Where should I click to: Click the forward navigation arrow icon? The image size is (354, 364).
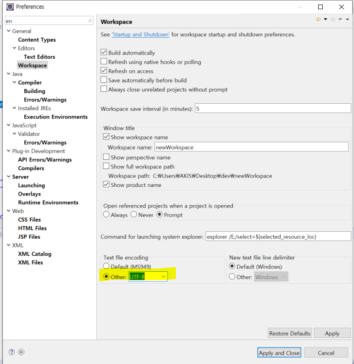click(333, 19)
